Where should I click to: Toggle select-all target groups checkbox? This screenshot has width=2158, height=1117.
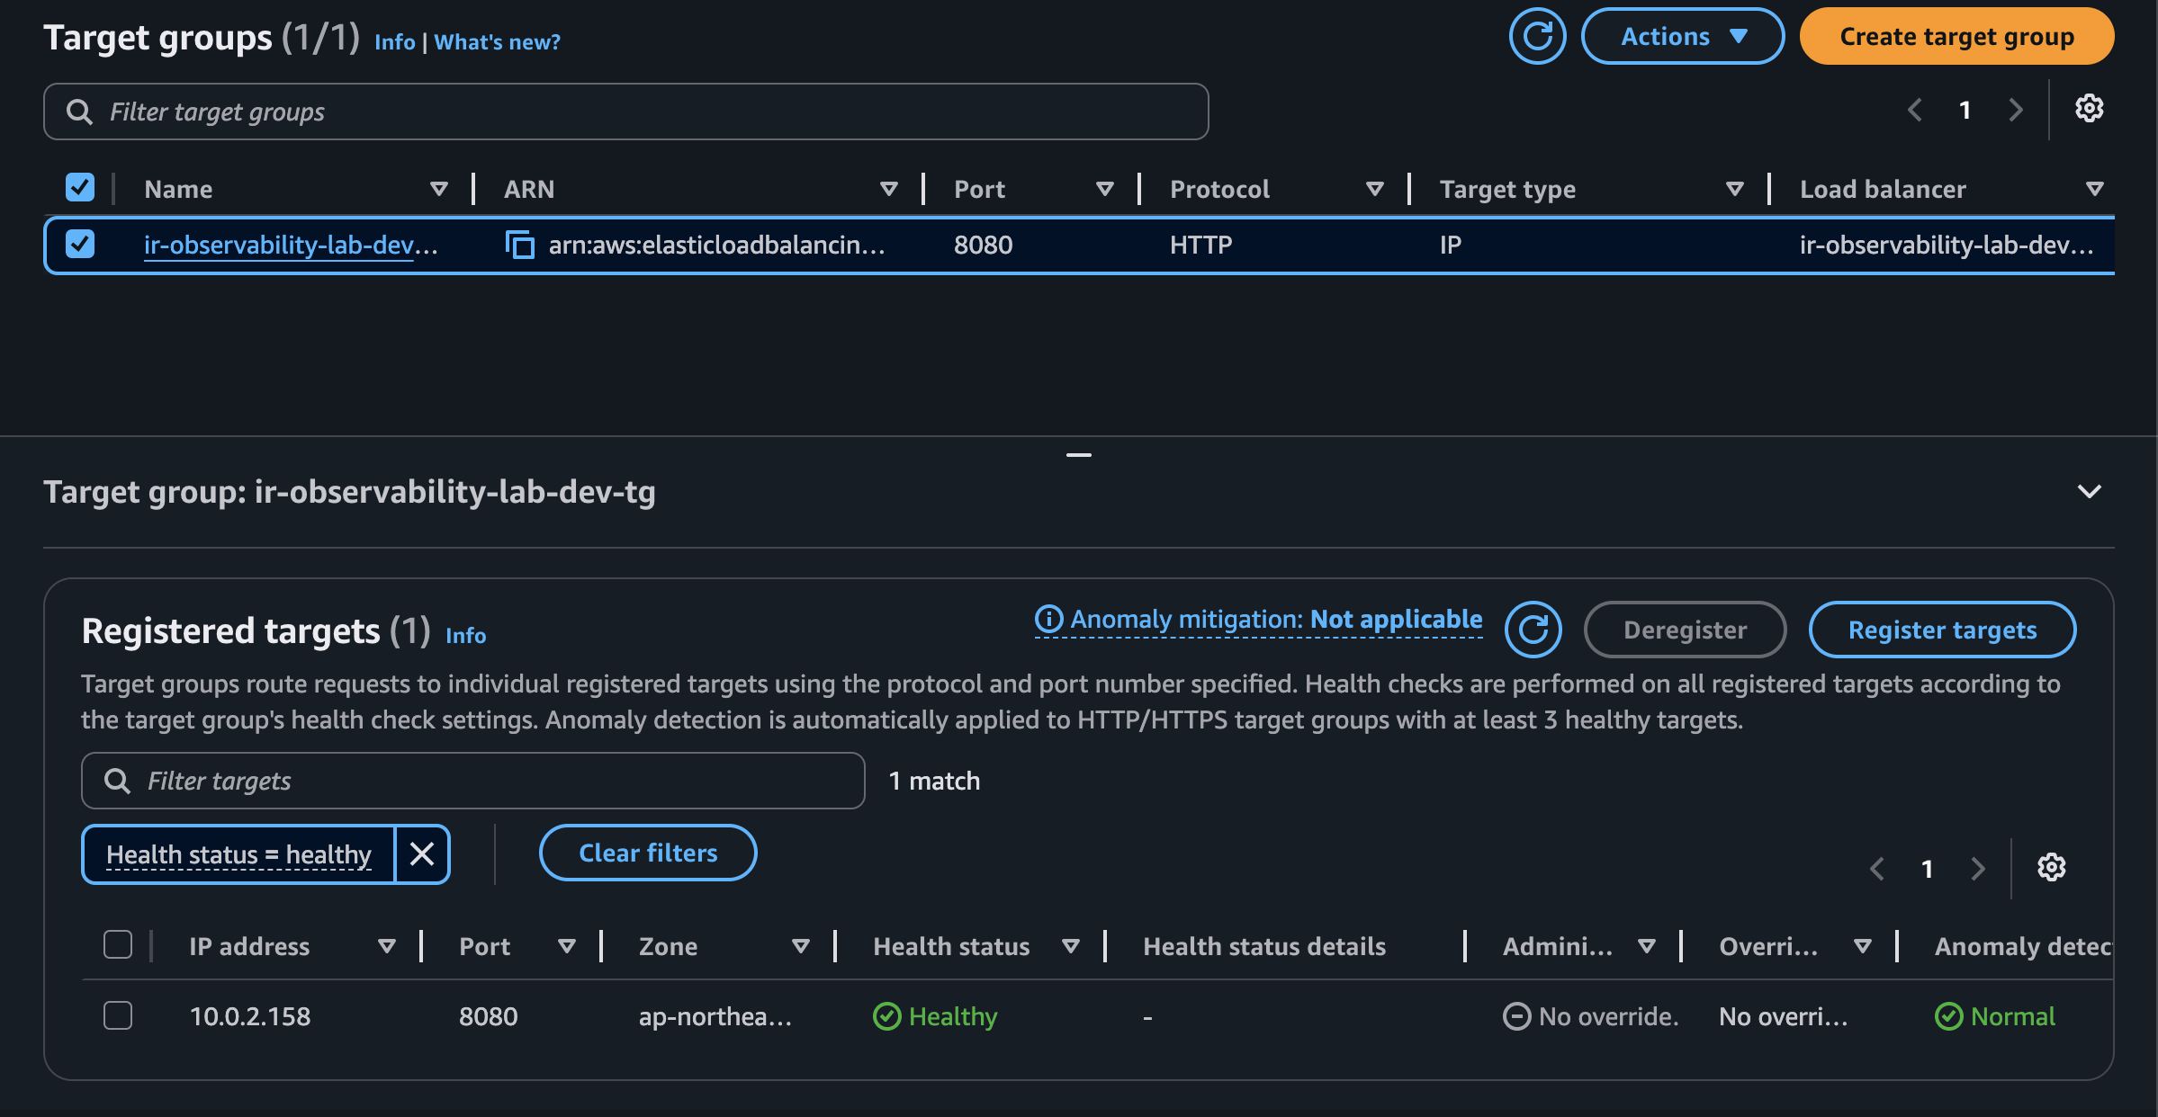point(80,188)
